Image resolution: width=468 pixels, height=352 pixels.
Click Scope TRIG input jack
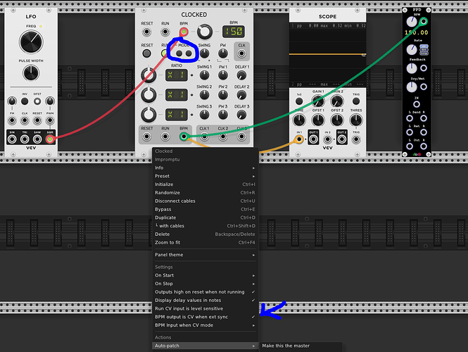[356, 139]
